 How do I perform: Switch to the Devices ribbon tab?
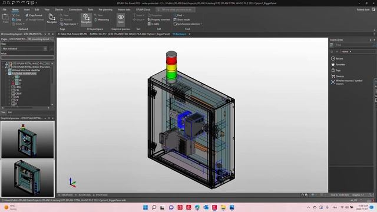click(x=59, y=9)
